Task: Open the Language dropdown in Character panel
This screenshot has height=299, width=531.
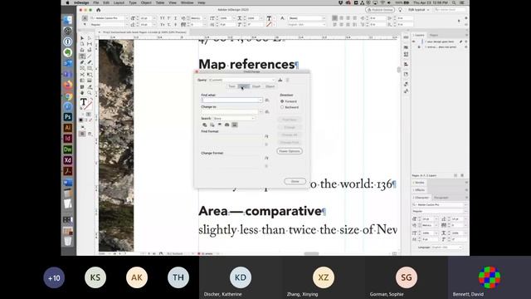Action: tap(446, 248)
